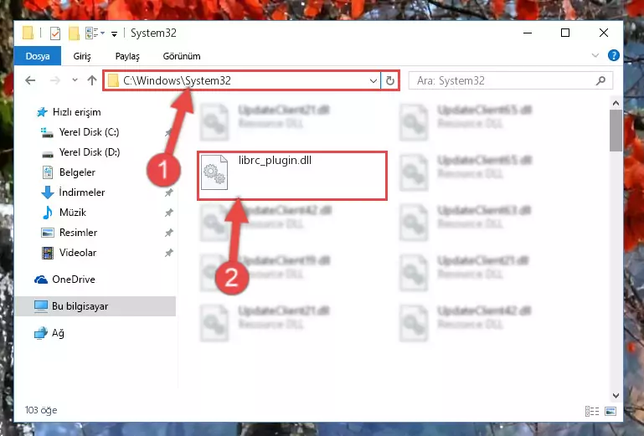The height and width of the screenshot is (436, 644).
Task: Click the pin icon next to Müzik
Action: click(168, 213)
